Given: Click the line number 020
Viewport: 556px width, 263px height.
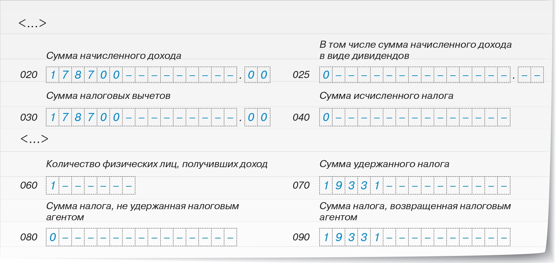Looking at the screenshot, I should [x=29, y=75].
